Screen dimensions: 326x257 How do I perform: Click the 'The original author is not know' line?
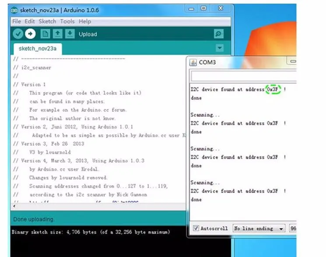[x=64, y=118]
